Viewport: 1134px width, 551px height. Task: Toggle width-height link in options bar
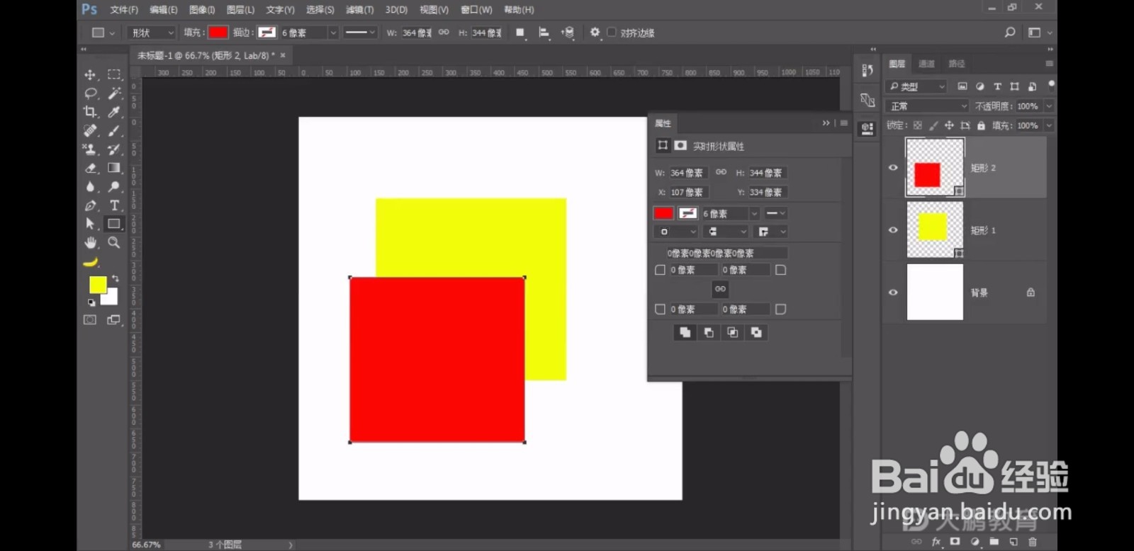click(x=444, y=32)
